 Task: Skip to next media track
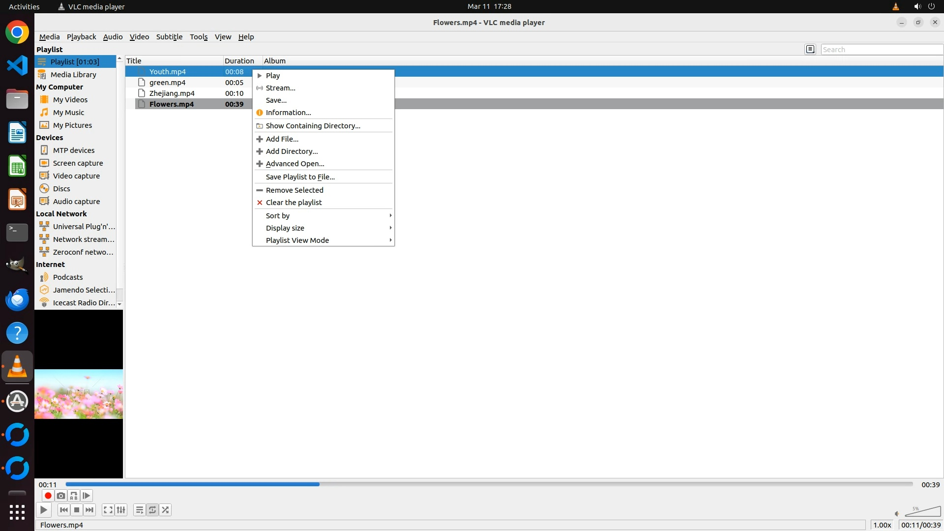pyautogui.click(x=89, y=510)
